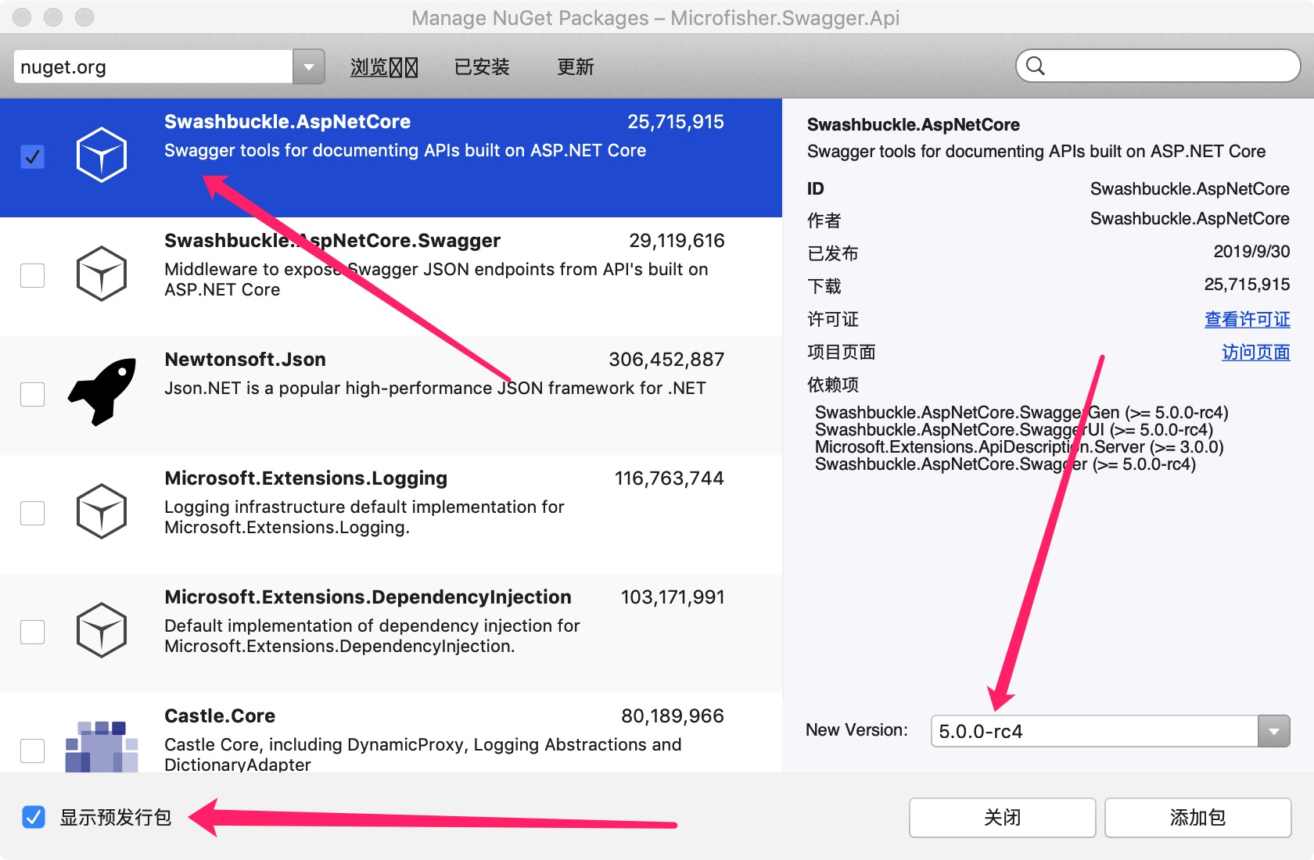Select the Newtonsoft.Json package title
1314x860 pixels.
[245, 360]
